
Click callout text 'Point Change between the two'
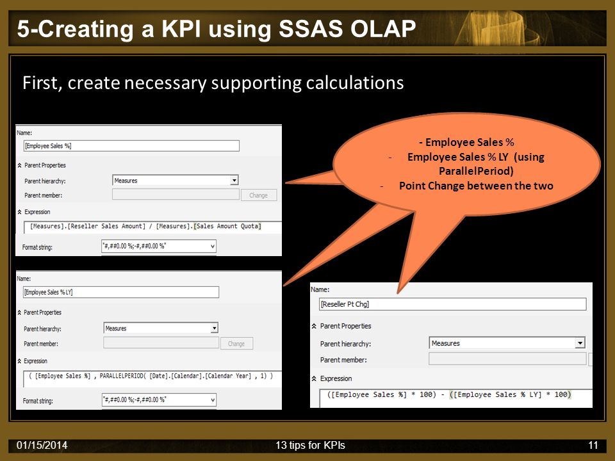click(476, 186)
